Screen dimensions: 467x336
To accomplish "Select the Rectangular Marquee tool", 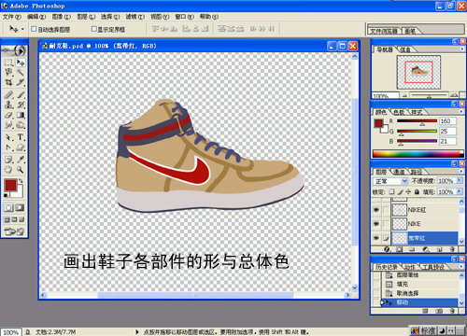I will pos(8,63).
